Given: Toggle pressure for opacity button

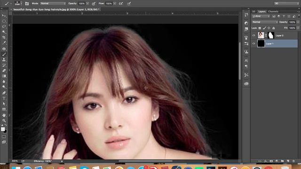Looking at the screenshot, I should point(94,3).
